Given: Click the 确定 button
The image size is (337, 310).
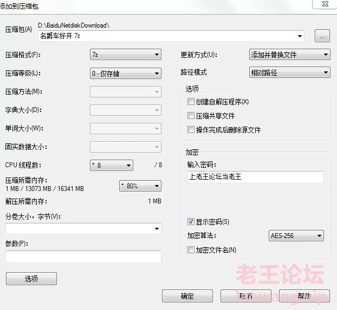Looking at the screenshot, I should 187,296.
